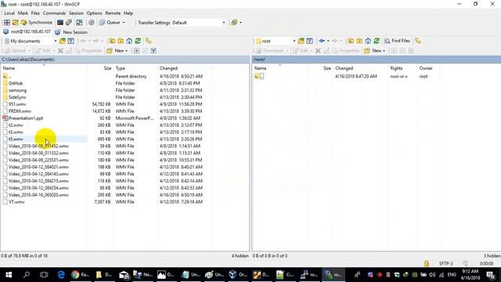Expand the remote Back history dropdown arrow
Screen dimensions: 501x282
tap(328, 41)
